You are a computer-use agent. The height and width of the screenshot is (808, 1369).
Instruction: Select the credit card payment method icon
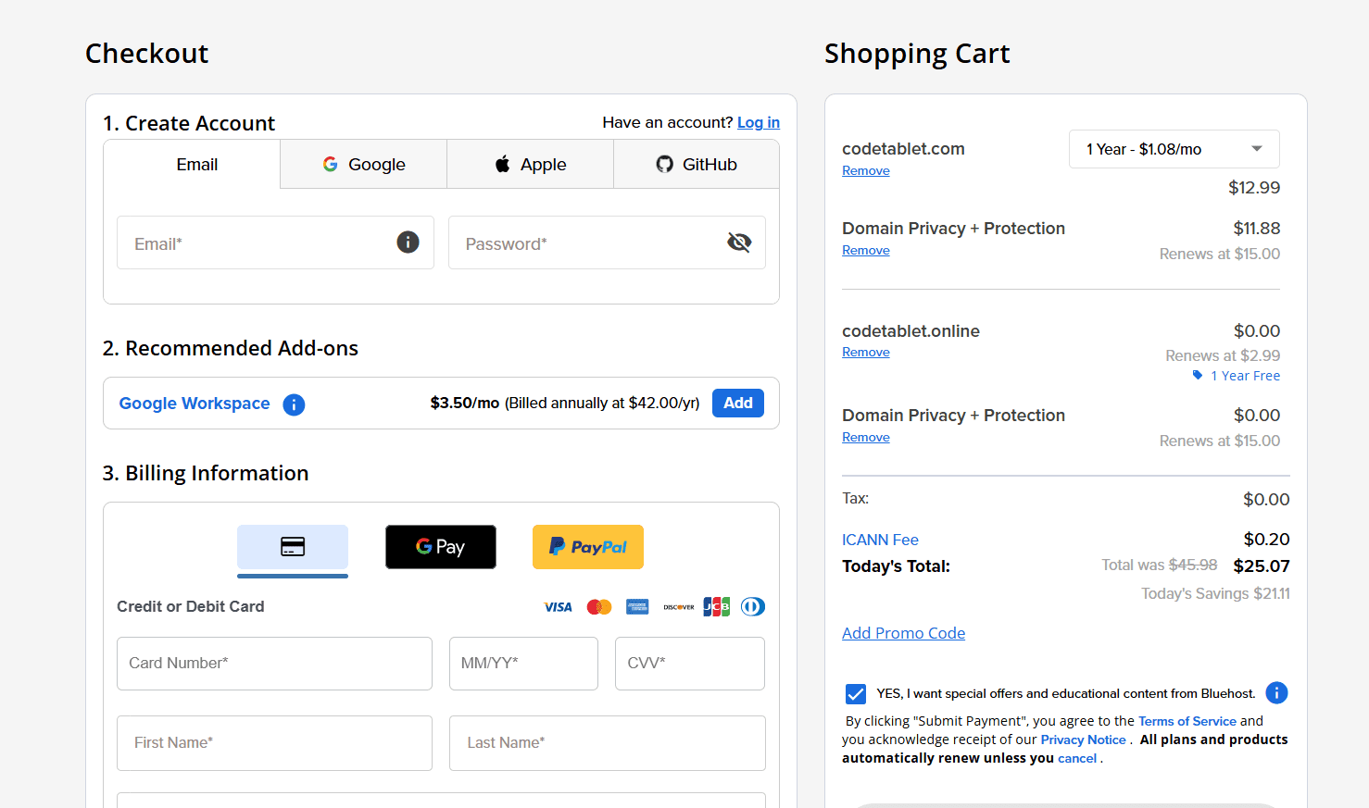click(293, 547)
